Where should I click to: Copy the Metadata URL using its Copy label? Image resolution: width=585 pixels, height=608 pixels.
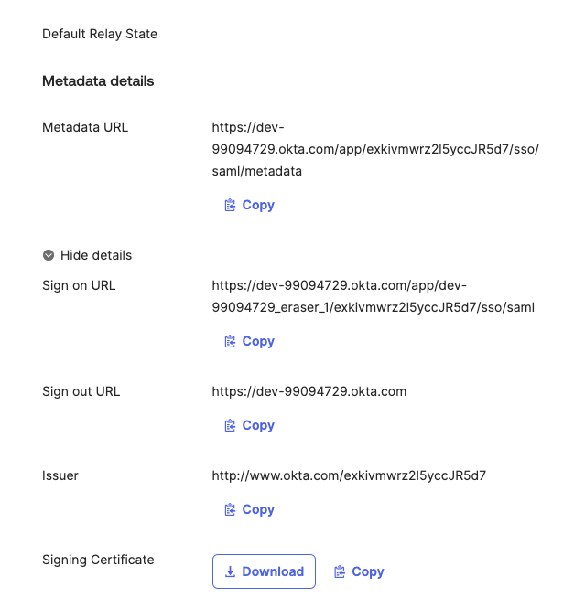[x=258, y=205]
